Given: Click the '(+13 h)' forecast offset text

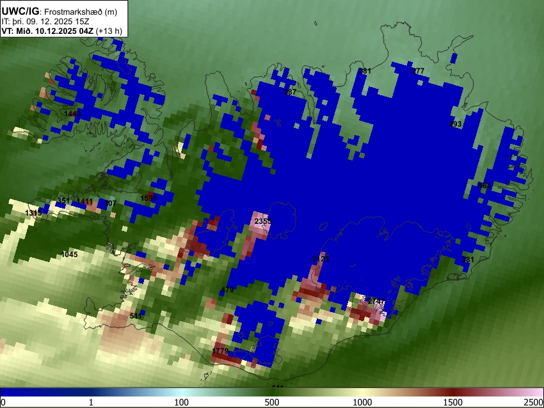Looking at the screenshot, I should [109, 31].
